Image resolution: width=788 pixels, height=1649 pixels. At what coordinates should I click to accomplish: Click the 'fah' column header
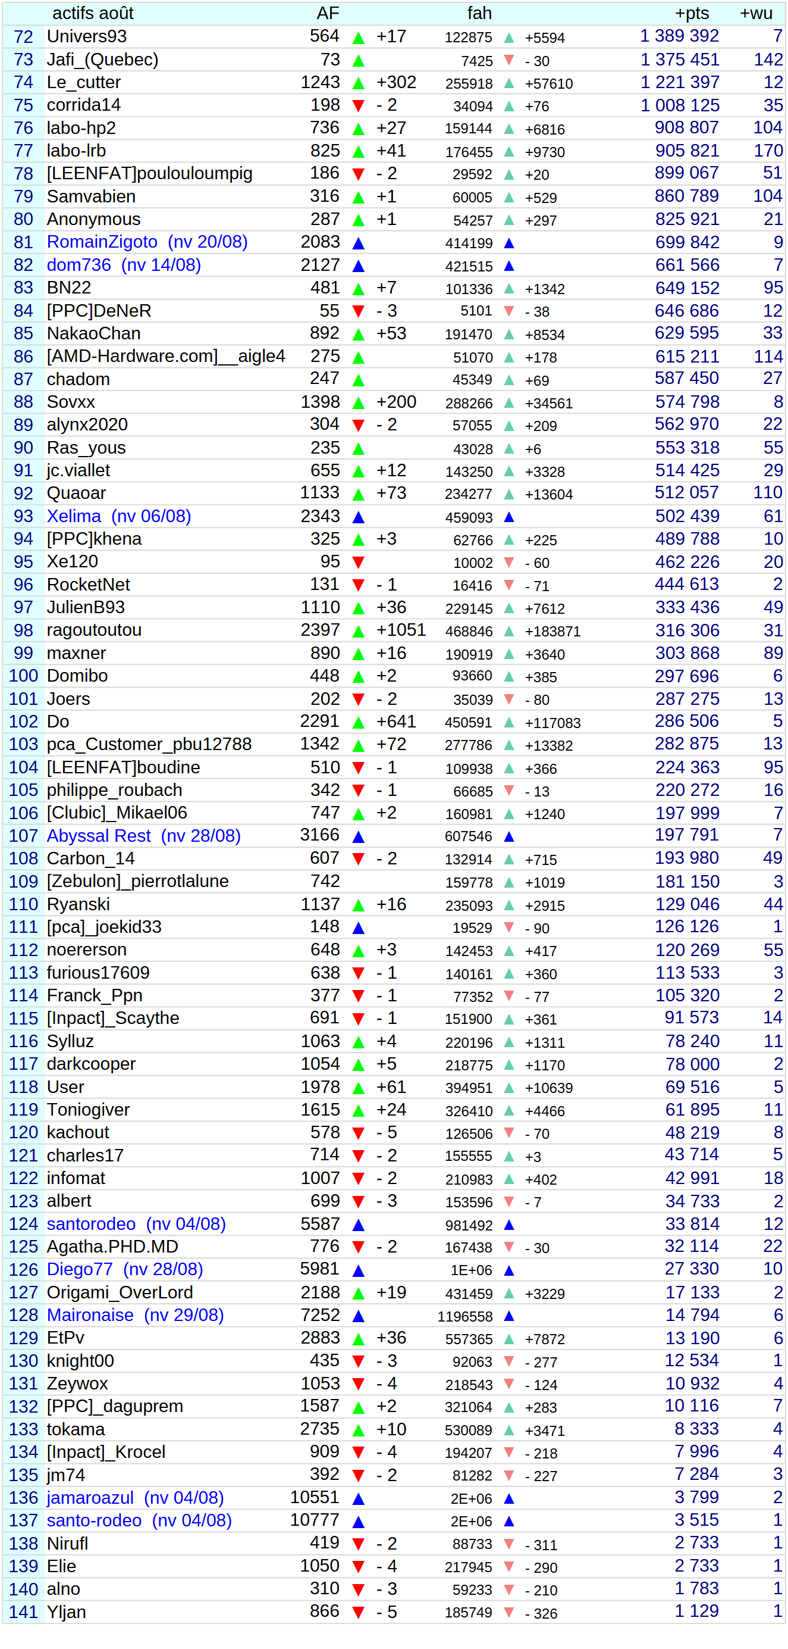point(479,13)
